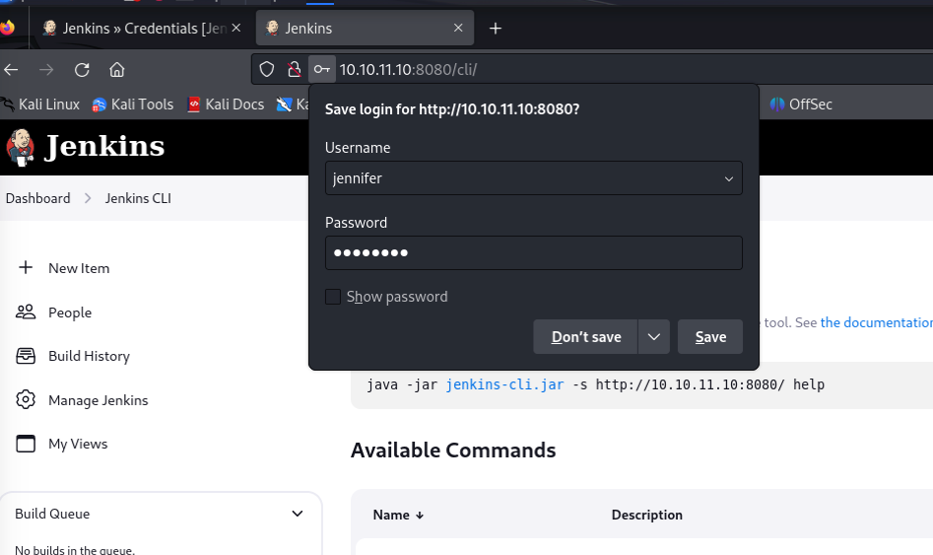The width and height of the screenshot is (933, 555).
Task: Open the People page
Action: [70, 312]
